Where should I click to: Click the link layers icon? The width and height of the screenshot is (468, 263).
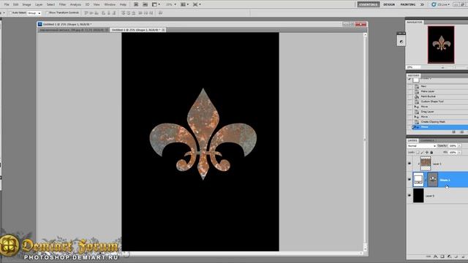(429, 256)
